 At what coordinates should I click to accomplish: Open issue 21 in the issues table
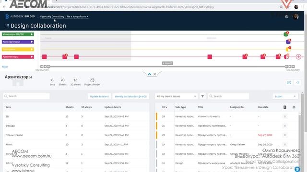(x=227, y=126)
